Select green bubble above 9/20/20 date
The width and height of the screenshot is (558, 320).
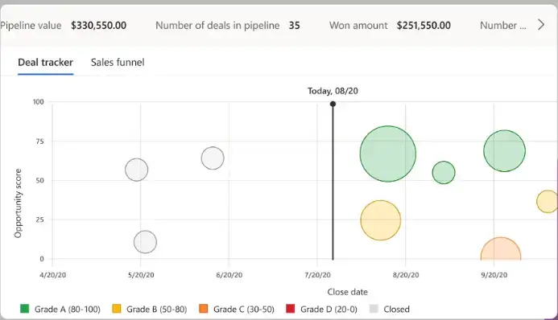504,151
